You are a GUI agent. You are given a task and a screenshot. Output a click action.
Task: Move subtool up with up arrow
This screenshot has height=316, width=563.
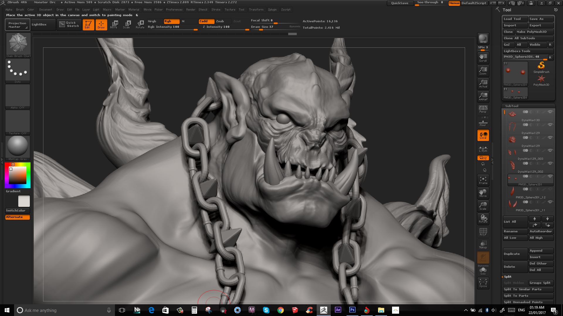coord(535,219)
